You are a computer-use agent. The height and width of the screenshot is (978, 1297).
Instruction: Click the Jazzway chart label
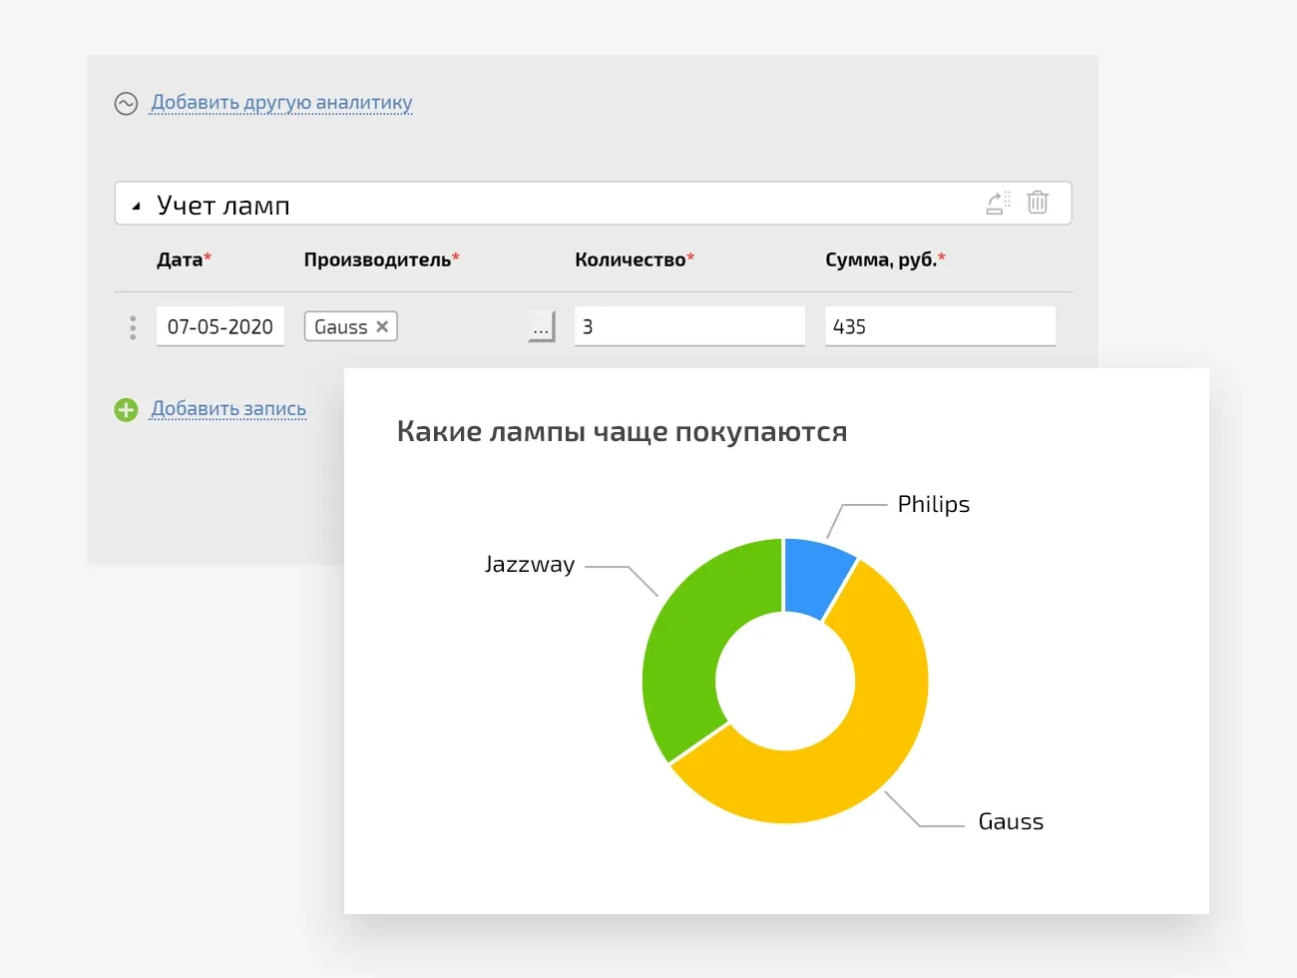[530, 565]
